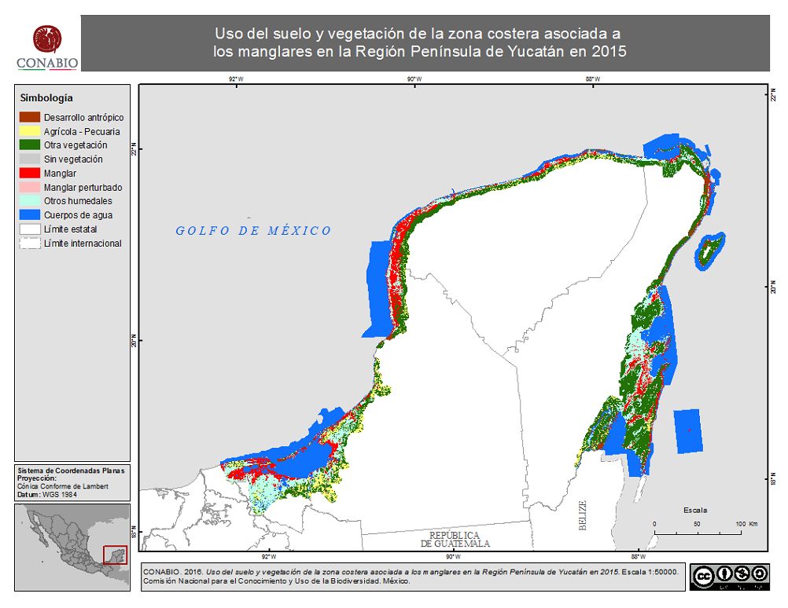The width and height of the screenshot is (788, 608).
Task: Click the Creative Commons CC icon
Action: click(x=704, y=574)
